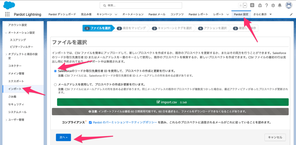Expand the キャンペーン tab dropdown chevron
Viewport: 296px width, 145px height.
pyautogui.click(x=116, y=14)
